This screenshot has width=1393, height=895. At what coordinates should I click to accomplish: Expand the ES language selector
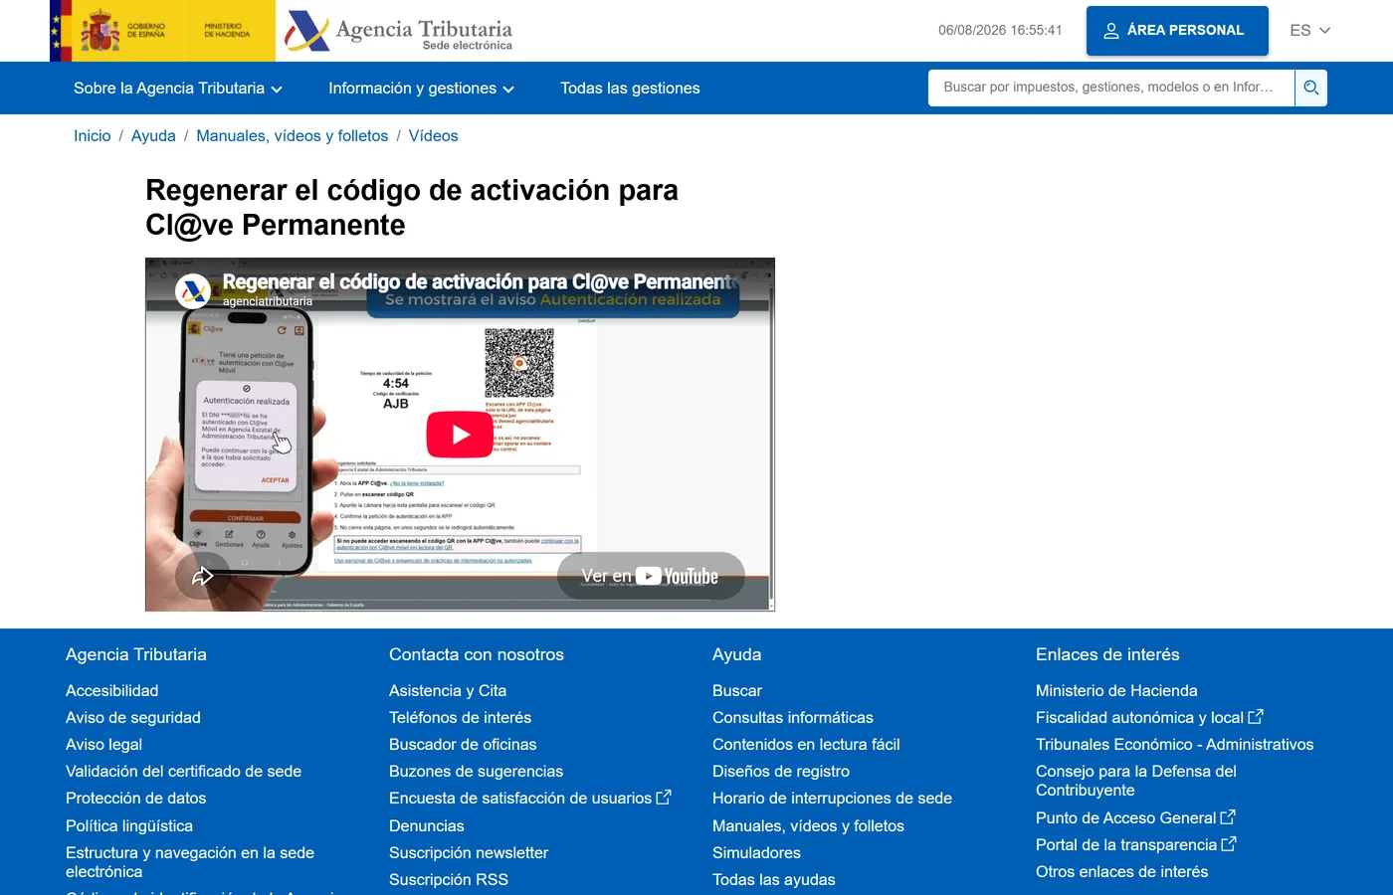(1309, 31)
